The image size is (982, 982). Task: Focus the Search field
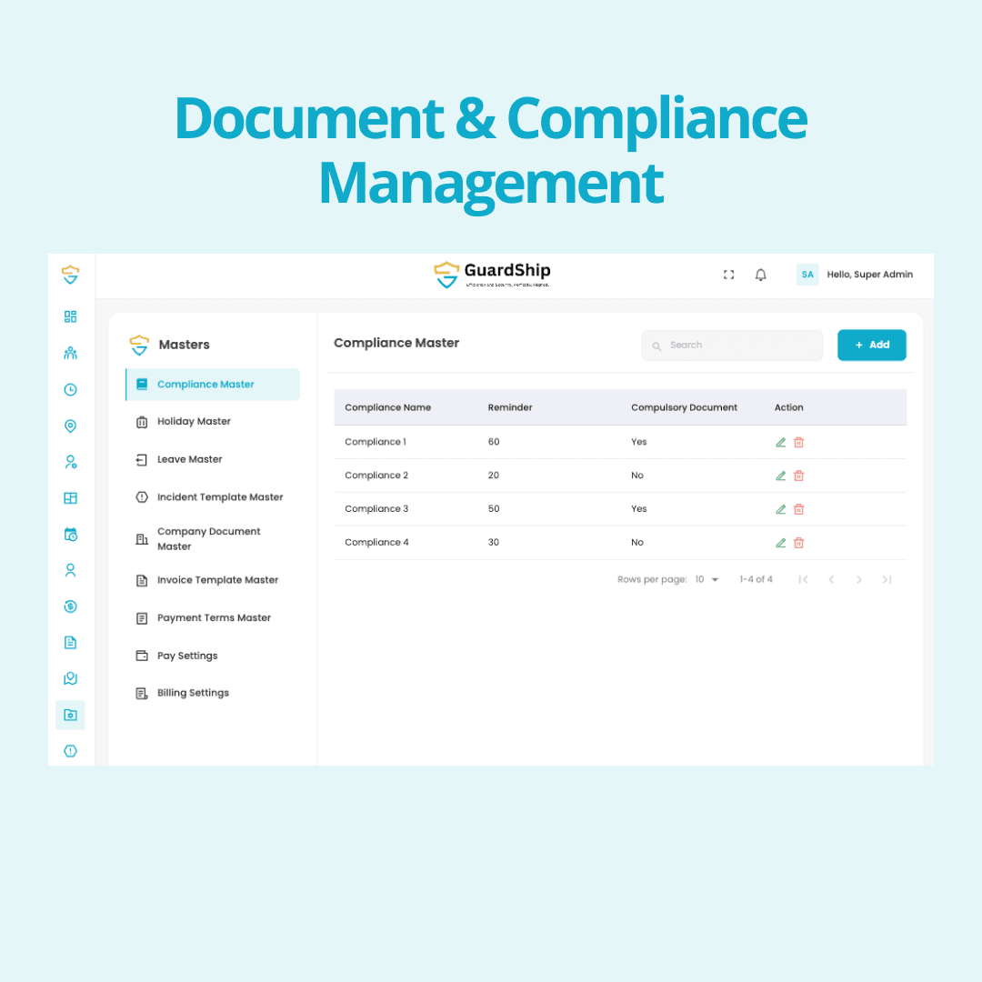point(732,346)
